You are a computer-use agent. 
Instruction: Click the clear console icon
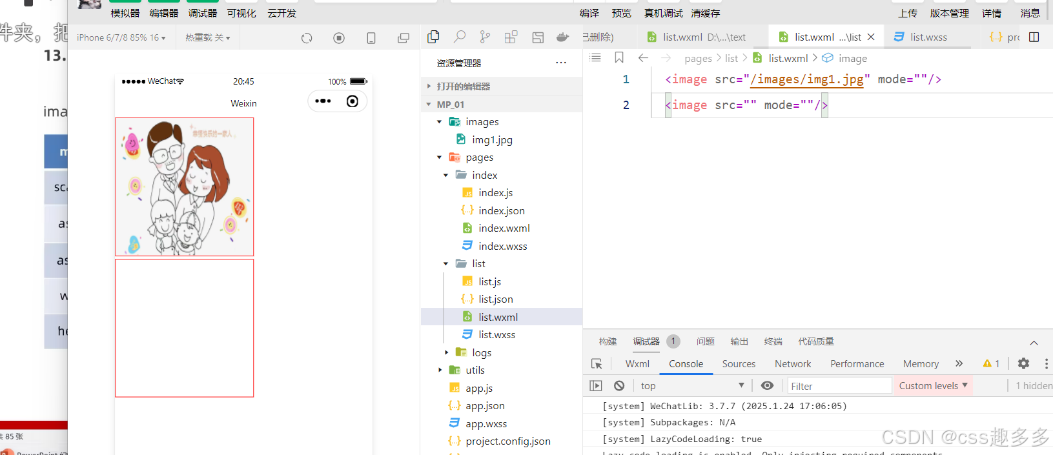tap(619, 385)
